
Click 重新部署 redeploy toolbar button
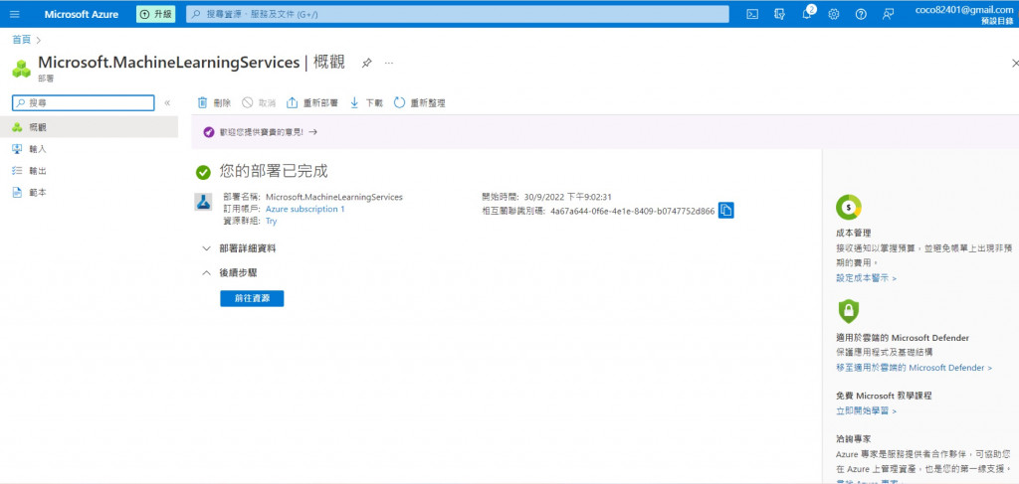(312, 102)
